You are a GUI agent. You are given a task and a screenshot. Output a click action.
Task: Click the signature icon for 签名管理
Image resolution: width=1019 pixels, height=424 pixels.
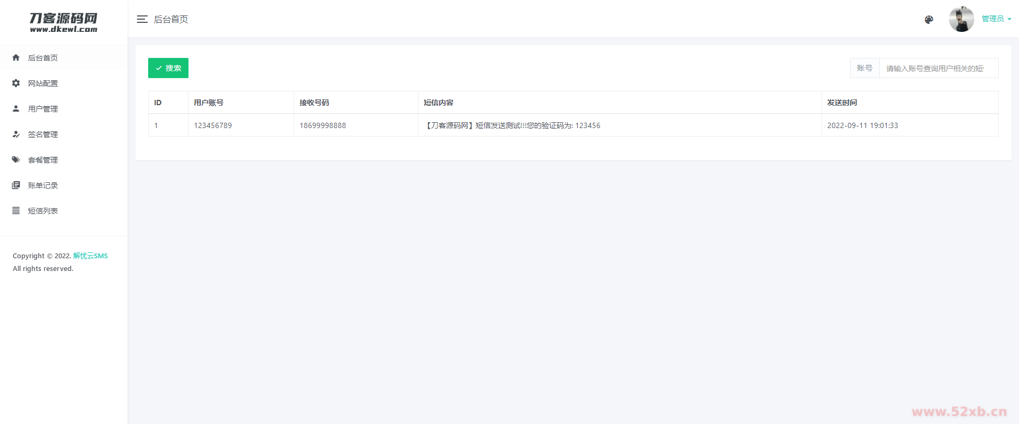[x=16, y=134]
